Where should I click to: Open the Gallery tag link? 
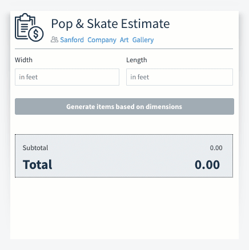click(143, 40)
